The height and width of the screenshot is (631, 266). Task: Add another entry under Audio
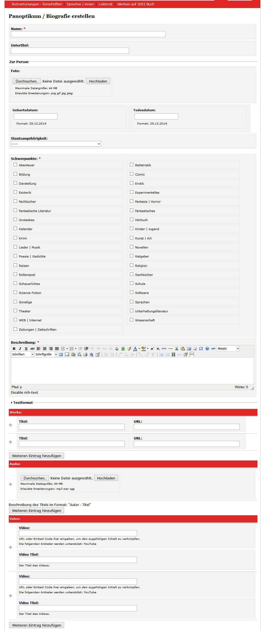[x=36, y=510]
